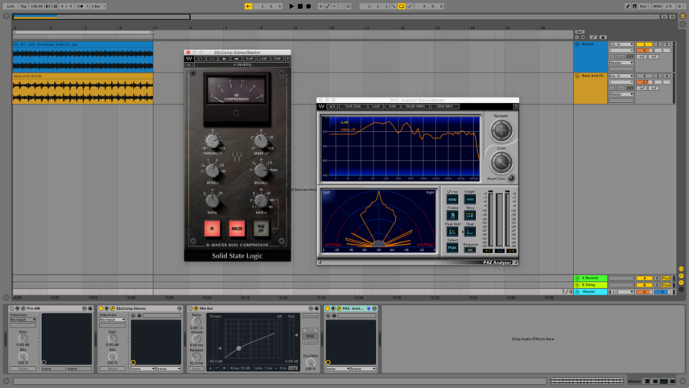Image resolution: width=689 pixels, height=388 pixels.
Task: Click the PAZ Analyzer Navigate pad
Action: [x=501, y=130]
